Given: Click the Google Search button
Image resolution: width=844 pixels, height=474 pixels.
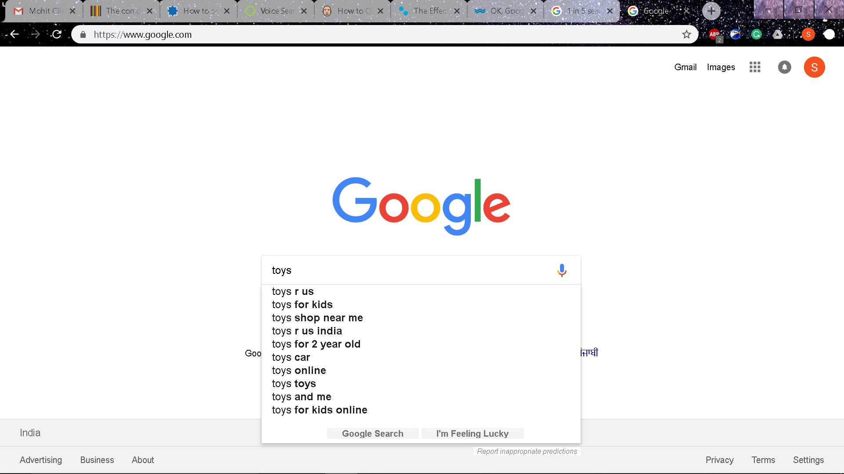Looking at the screenshot, I should (x=373, y=434).
